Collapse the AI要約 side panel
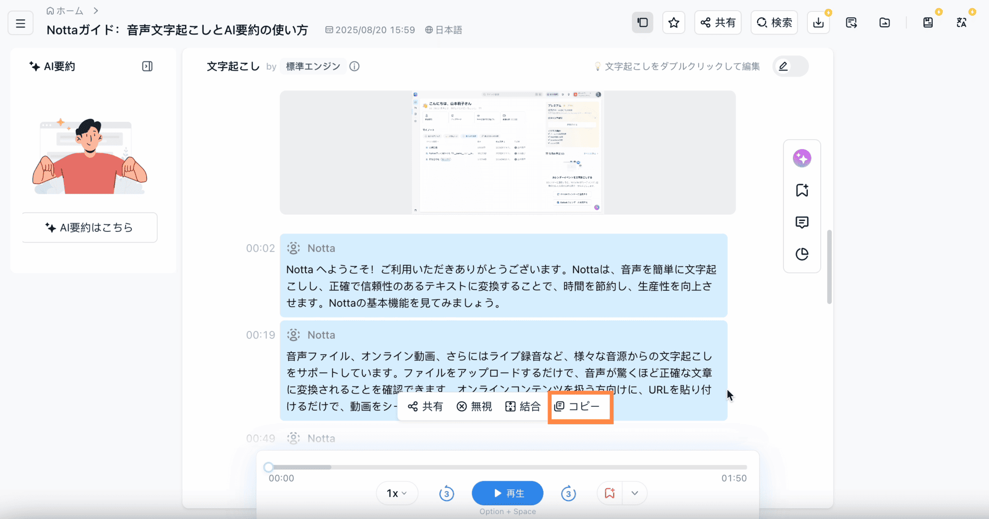The width and height of the screenshot is (989, 519). pos(147,66)
